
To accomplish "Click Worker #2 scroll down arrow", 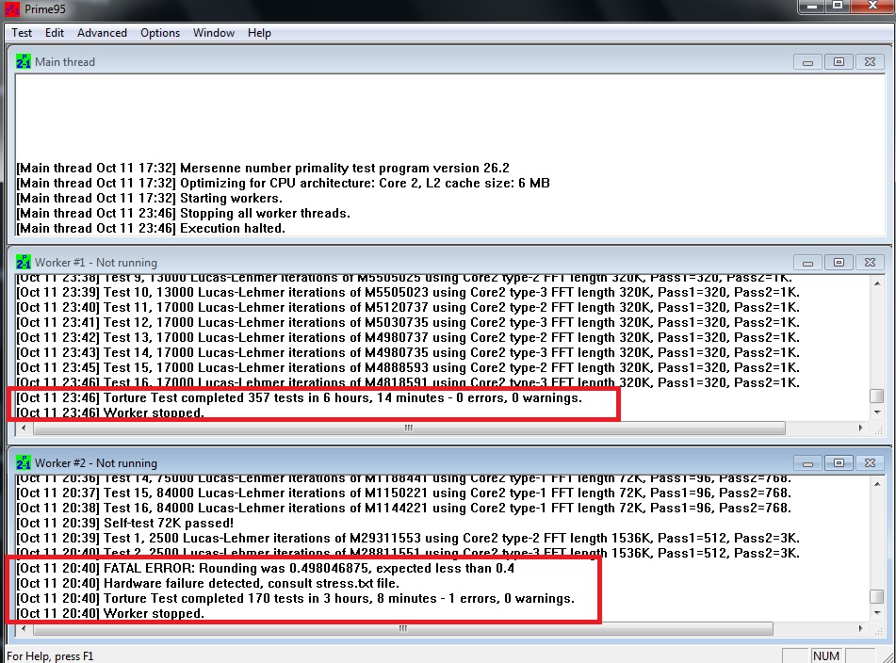I will pyautogui.click(x=877, y=612).
